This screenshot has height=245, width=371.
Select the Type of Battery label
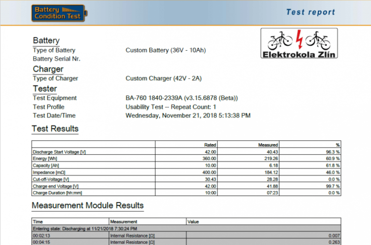(54, 50)
